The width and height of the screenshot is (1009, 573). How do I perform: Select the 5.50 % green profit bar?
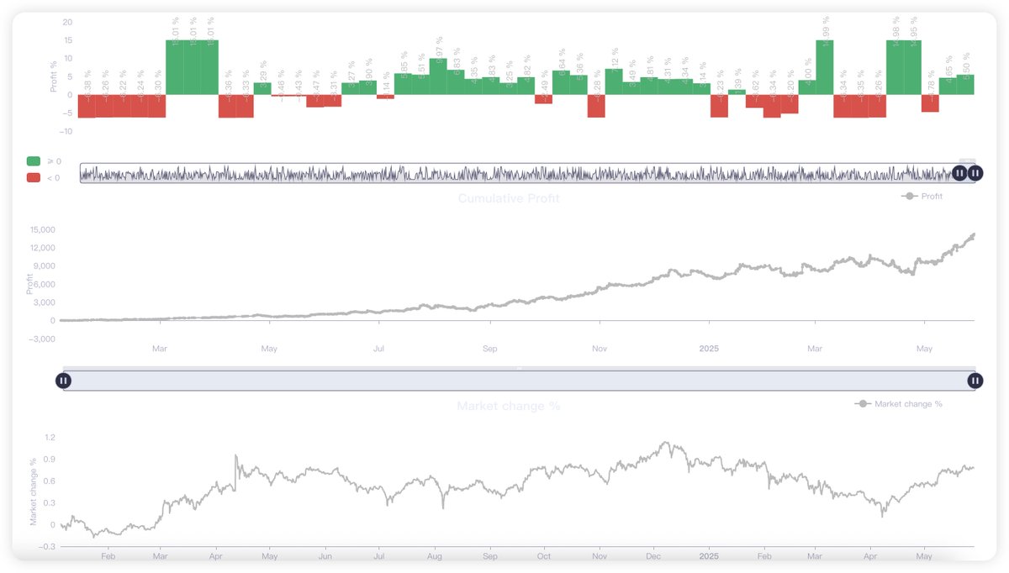[965, 84]
